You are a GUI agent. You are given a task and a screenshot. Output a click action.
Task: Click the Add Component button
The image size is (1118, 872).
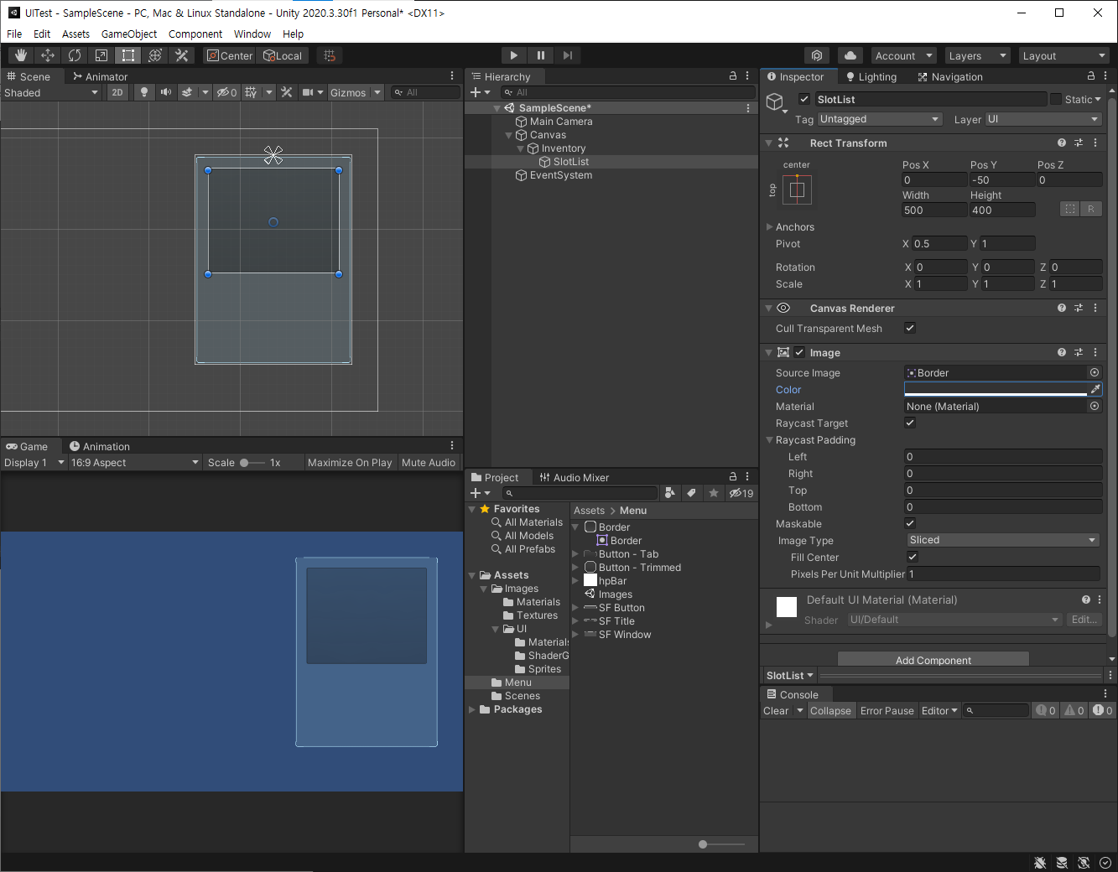coord(933,660)
